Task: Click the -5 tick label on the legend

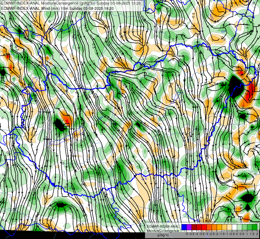Action: (186, 234)
